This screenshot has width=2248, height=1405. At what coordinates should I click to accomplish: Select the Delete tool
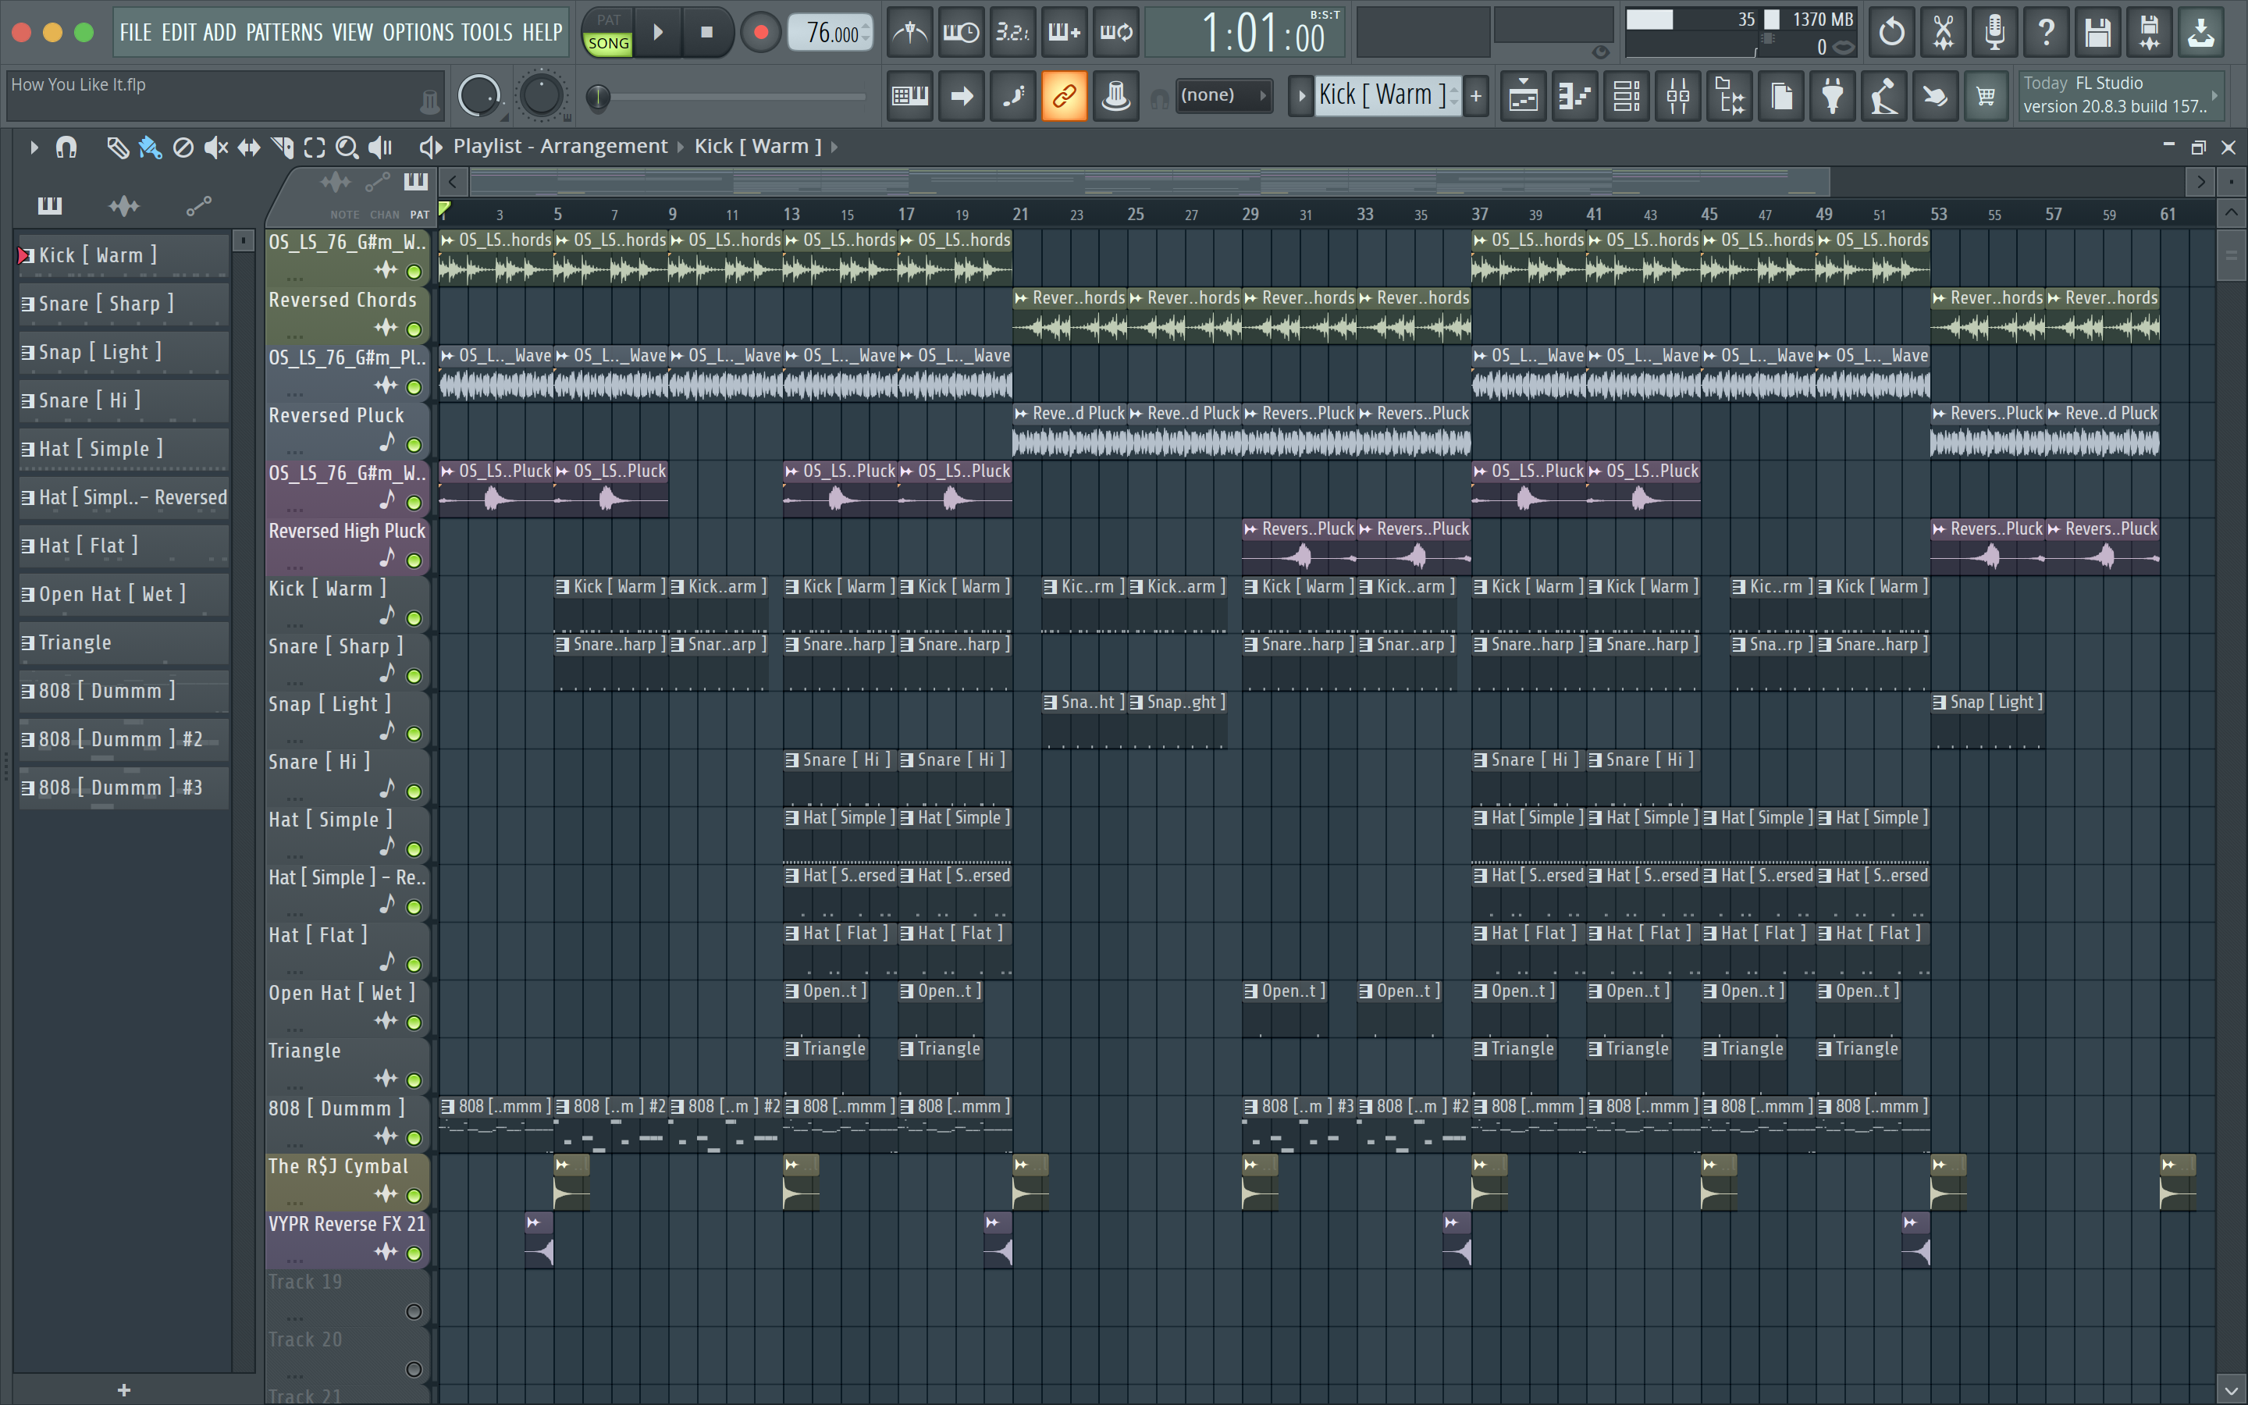[183, 147]
